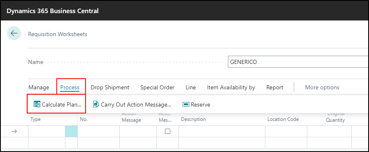Click the Description cell in first row

[222, 132]
